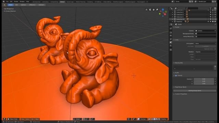Viewport: 219px width, 123px height.
Task: Toggle viewport visibility of Collection 5
Action: point(213,17)
